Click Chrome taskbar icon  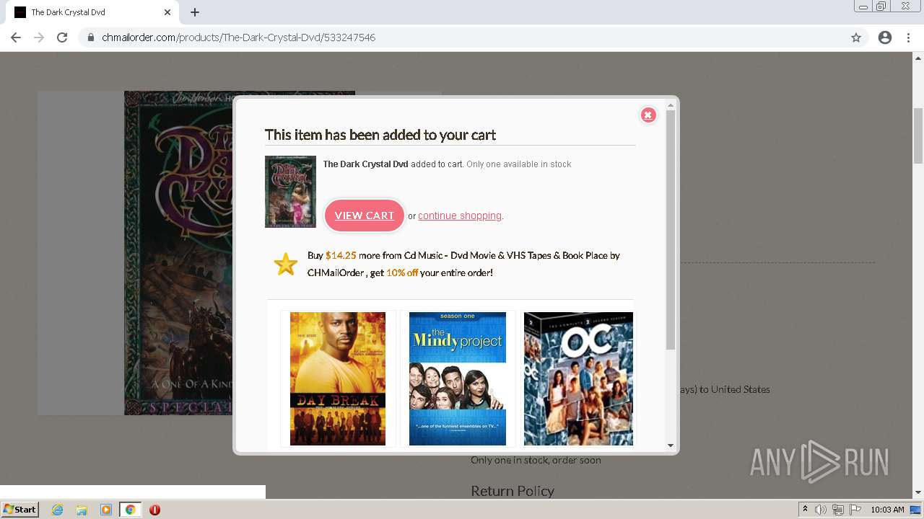(x=131, y=510)
